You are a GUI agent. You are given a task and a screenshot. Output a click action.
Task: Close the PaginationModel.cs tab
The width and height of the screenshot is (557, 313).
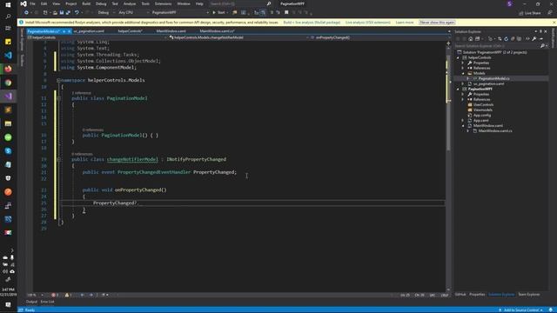pos(70,31)
